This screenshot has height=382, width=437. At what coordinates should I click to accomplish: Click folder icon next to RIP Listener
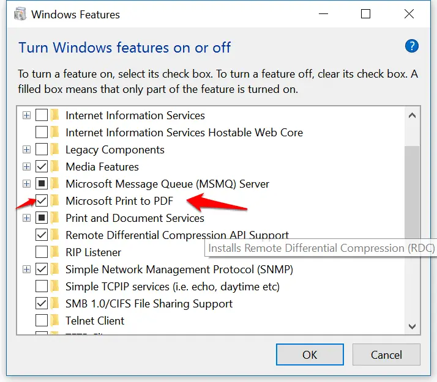tap(55, 252)
